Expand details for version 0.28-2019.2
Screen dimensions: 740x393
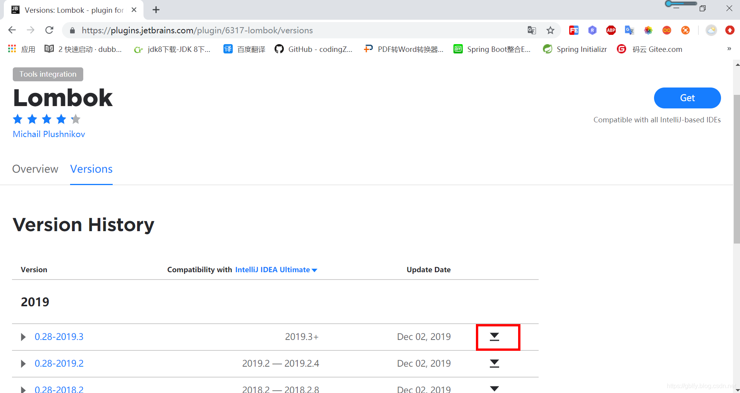pos(23,364)
